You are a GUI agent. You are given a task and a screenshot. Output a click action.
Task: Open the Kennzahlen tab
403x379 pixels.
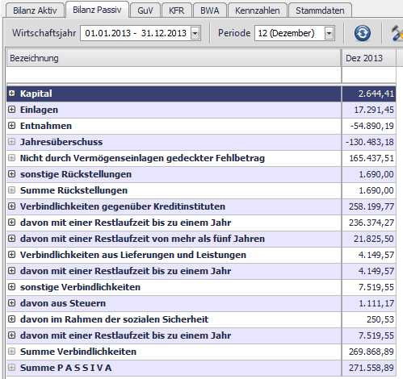click(258, 10)
